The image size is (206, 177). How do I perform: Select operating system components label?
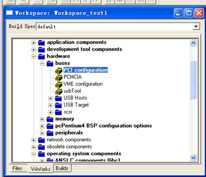84,153
